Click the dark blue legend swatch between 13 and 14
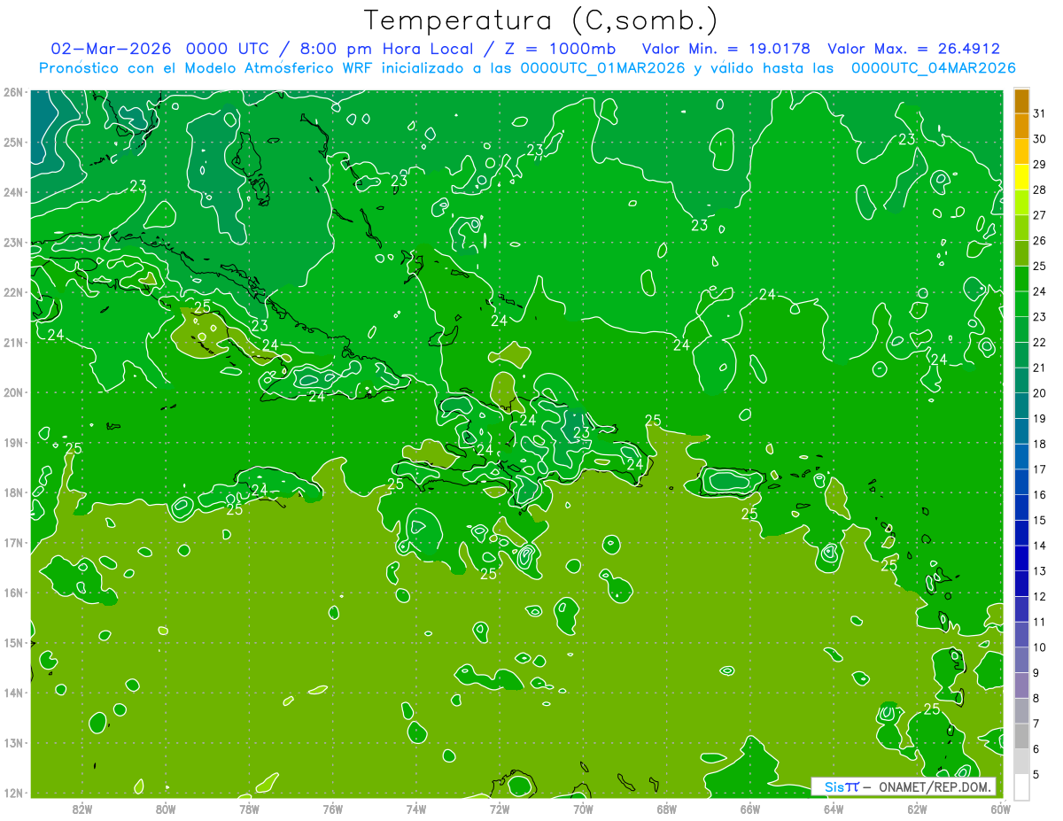The height and width of the screenshot is (821, 1063). coord(1021,559)
